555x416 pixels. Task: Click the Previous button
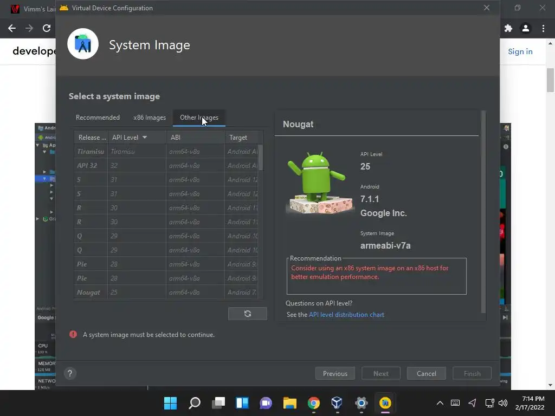click(x=335, y=374)
